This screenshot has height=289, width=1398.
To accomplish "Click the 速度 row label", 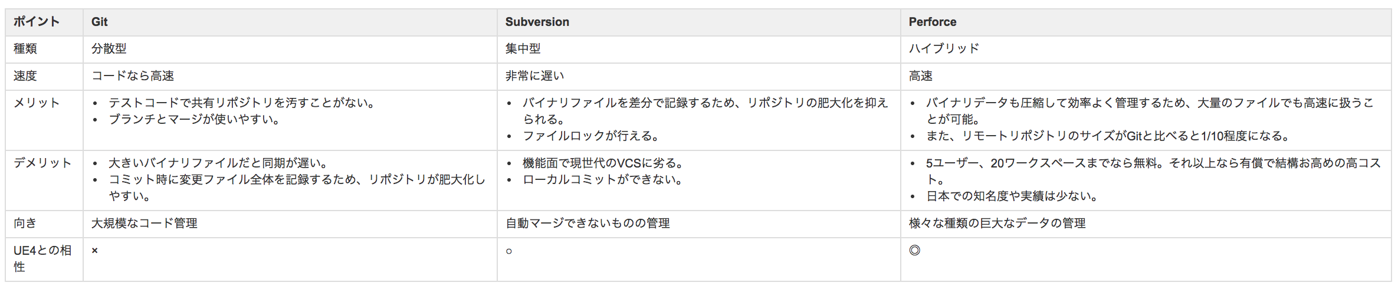I will (x=25, y=76).
